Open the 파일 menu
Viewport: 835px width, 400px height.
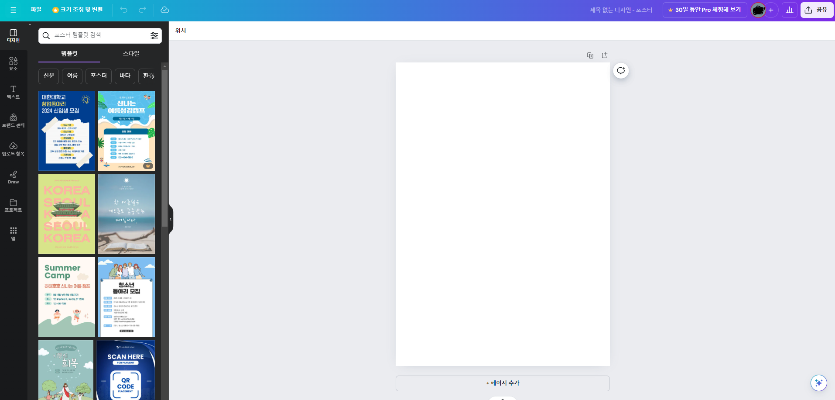coord(36,10)
